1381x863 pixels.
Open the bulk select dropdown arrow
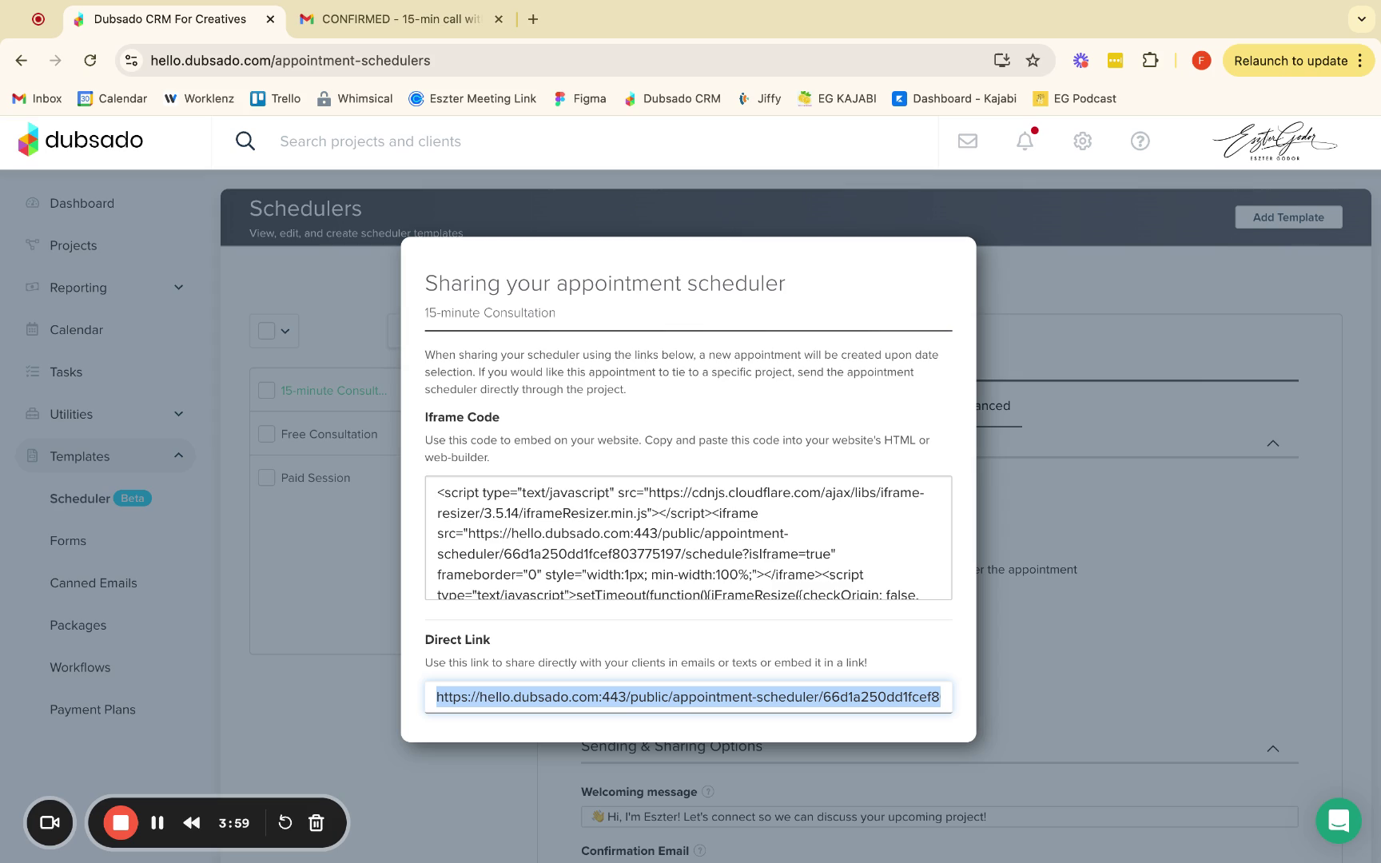[285, 331]
